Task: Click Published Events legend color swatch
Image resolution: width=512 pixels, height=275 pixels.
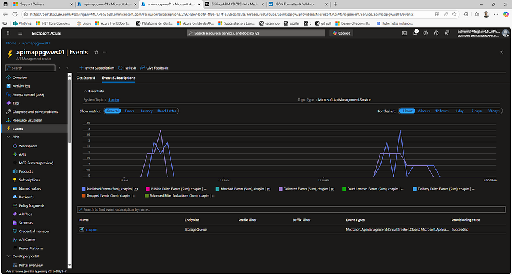Action: 84,189
